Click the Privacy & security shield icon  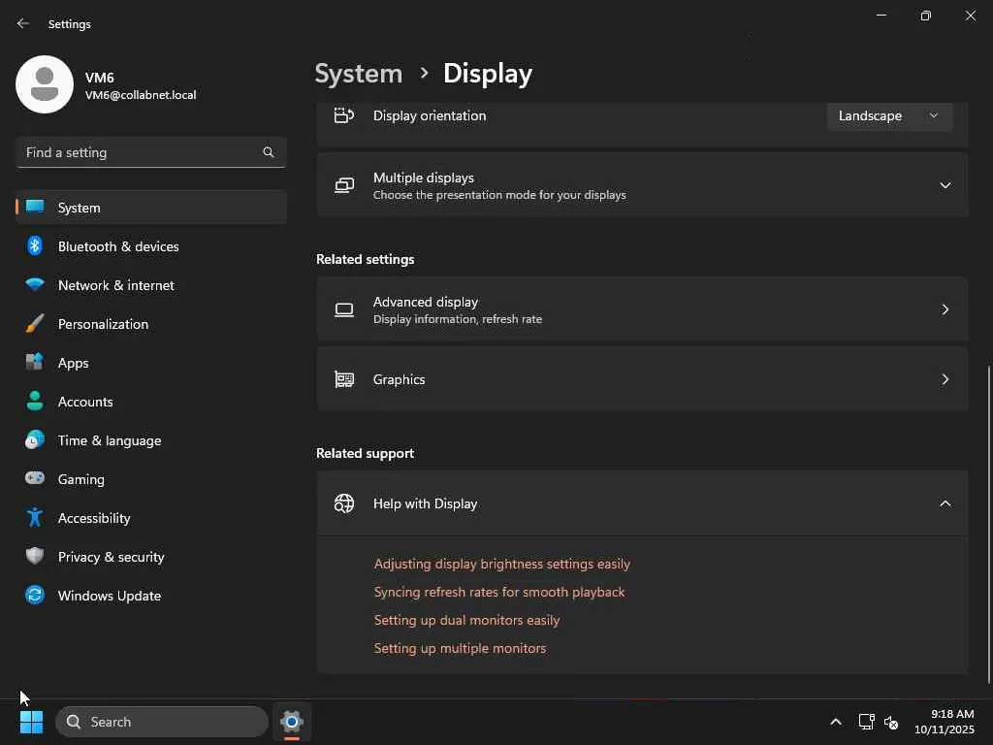point(35,557)
